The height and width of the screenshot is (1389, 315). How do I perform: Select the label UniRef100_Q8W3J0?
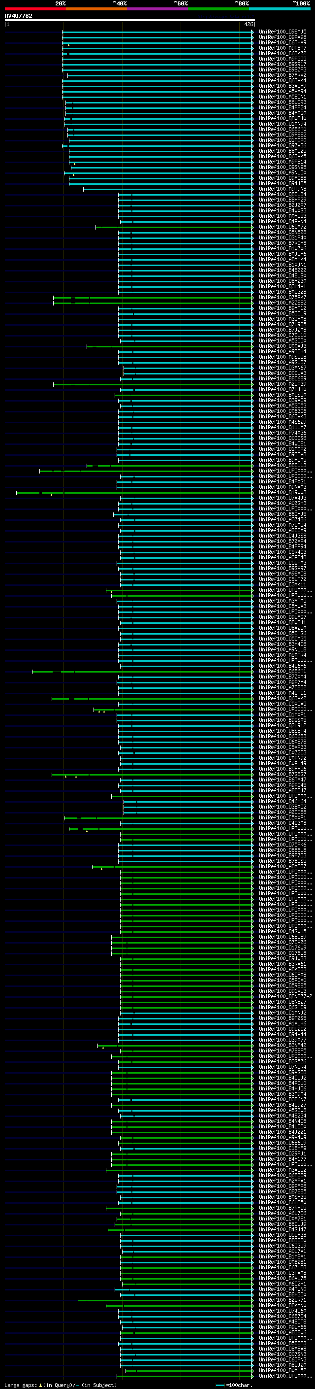[282, 119]
